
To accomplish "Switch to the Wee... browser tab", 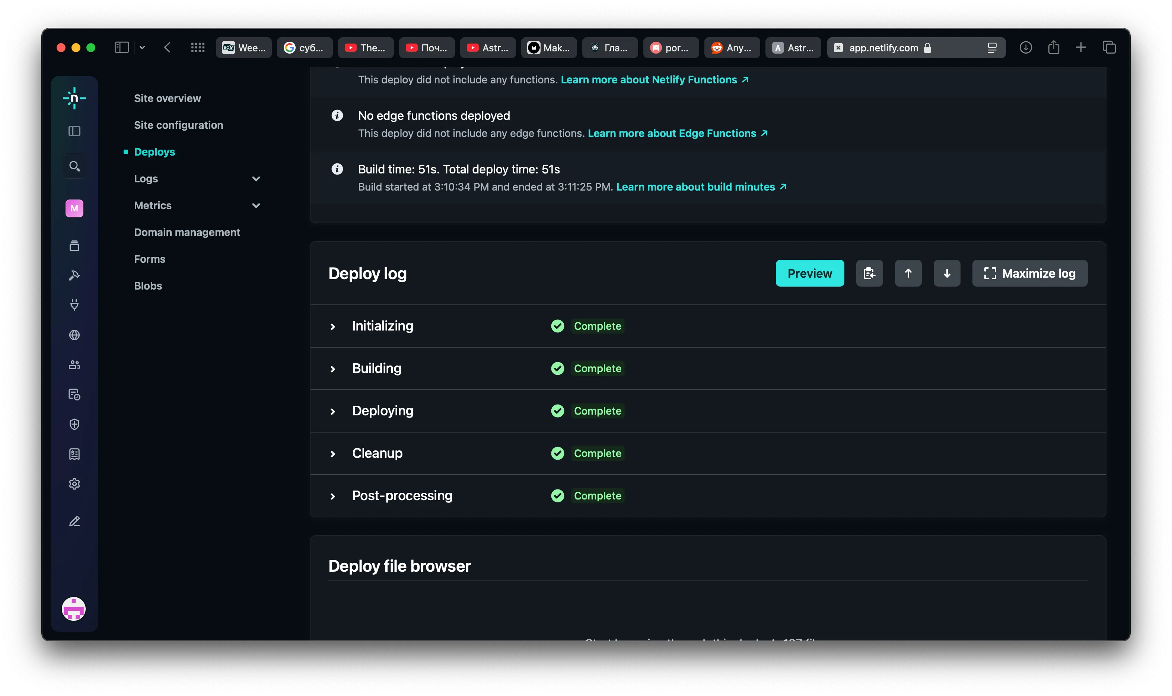I will (x=243, y=47).
